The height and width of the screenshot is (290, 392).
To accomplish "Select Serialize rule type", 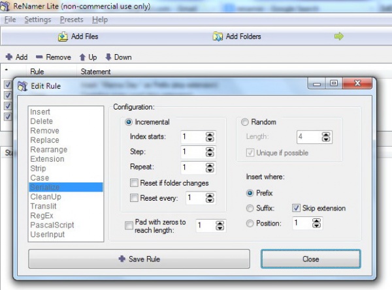I will (66, 187).
